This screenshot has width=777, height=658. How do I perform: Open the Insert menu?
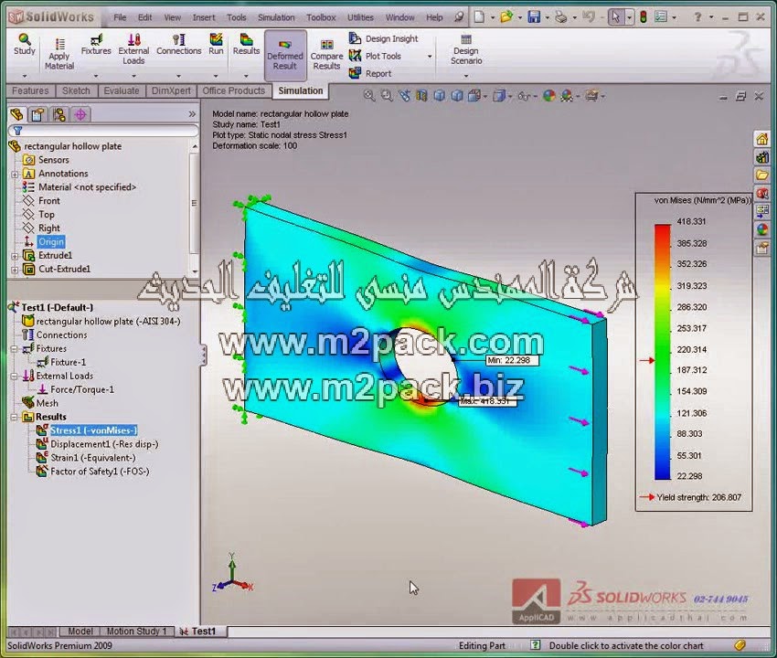point(204,17)
